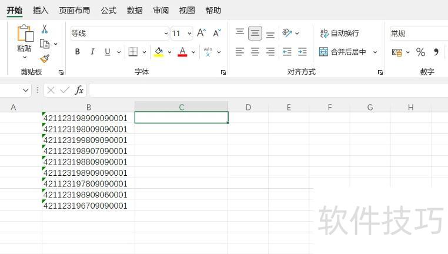Align text left
Viewport: 448px width, 254px height.
(240, 52)
